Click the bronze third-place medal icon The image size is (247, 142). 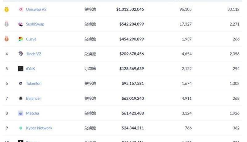tap(6, 39)
